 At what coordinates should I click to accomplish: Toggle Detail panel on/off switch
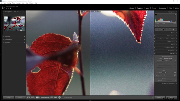coord(155,44)
